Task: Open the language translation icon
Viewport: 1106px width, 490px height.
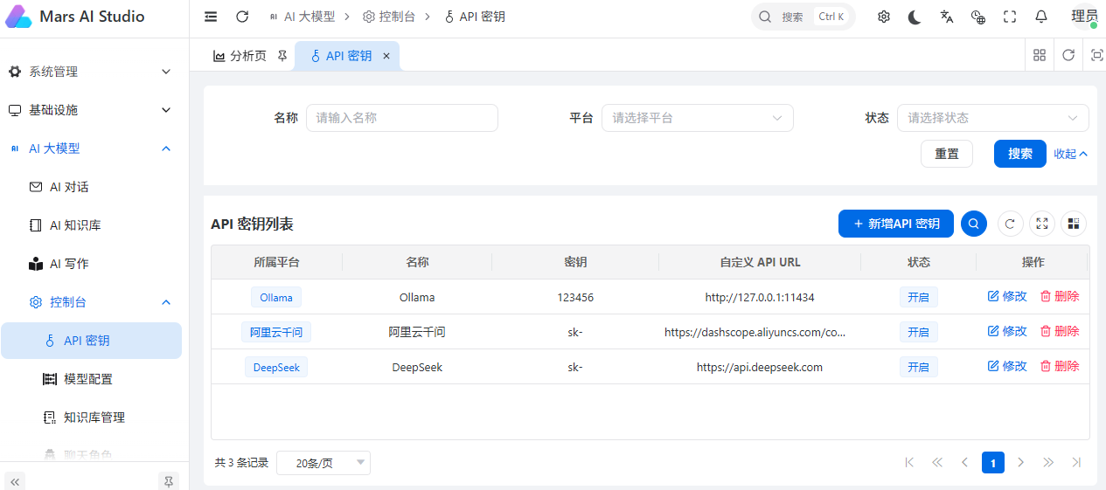Action: coord(947,17)
